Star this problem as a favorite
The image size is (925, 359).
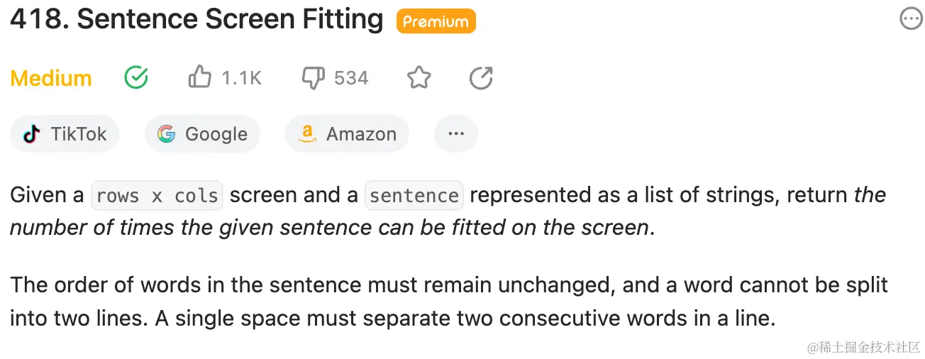coord(419,77)
